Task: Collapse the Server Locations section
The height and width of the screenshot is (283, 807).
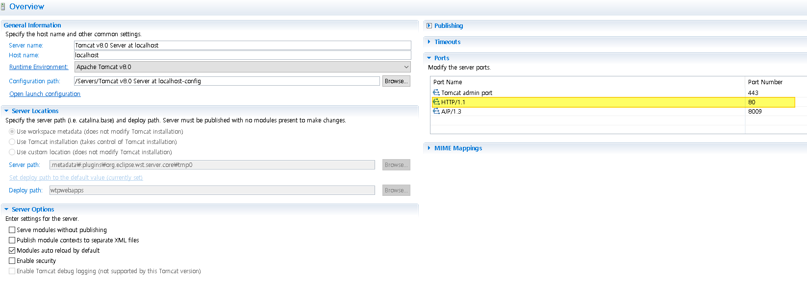Action: click(x=6, y=111)
